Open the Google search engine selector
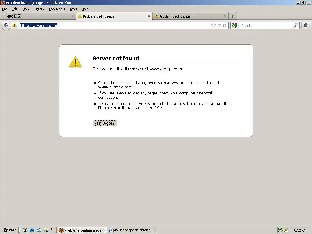Image resolution: width=312 pixels, height=234 pixels. (x=236, y=26)
